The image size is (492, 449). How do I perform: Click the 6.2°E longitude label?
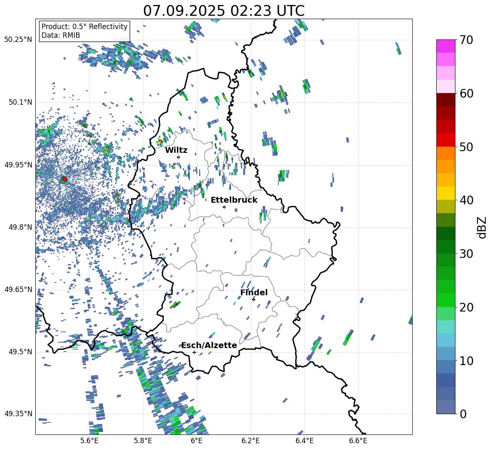[x=251, y=441]
